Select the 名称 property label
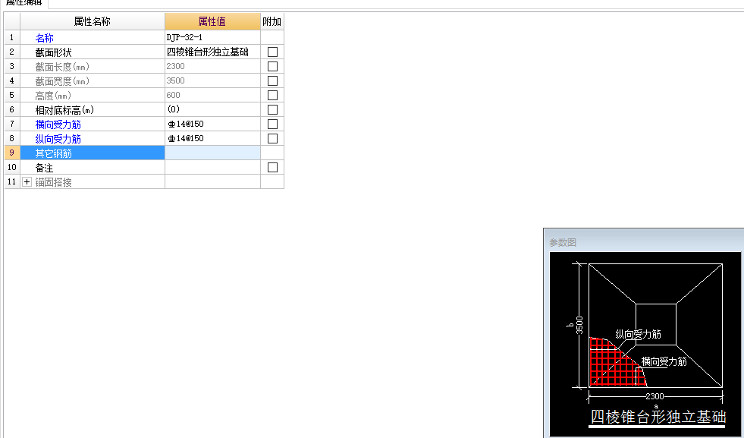 point(45,37)
